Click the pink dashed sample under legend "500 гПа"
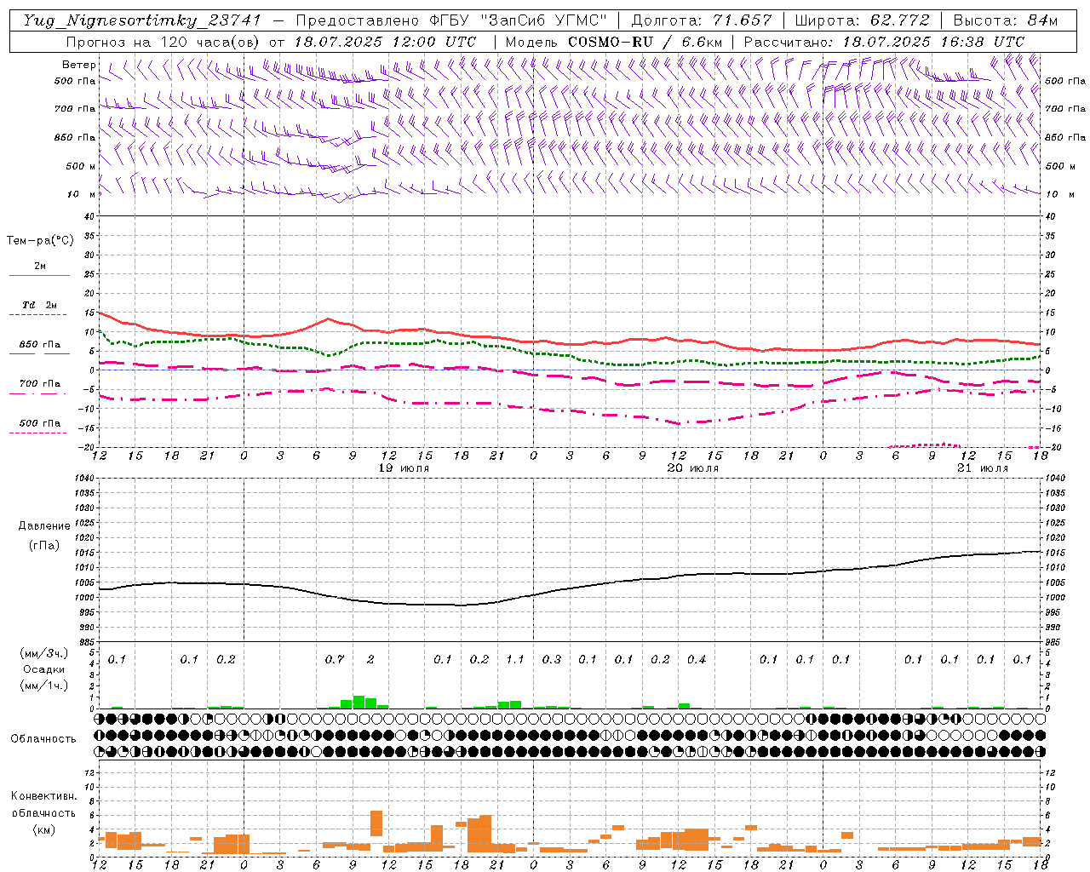The image size is (1090, 872). coord(37,433)
